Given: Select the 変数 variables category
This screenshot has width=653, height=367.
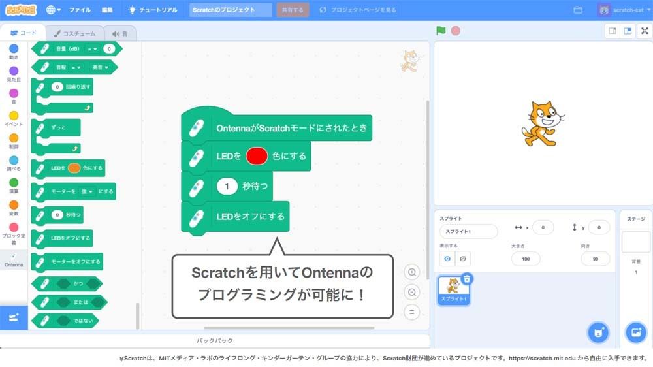Looking at the screenshot, I should pos(14,208).
